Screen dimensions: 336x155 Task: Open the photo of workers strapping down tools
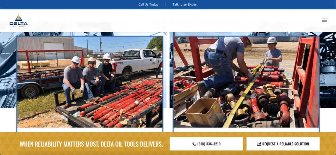tap(246, 82)
